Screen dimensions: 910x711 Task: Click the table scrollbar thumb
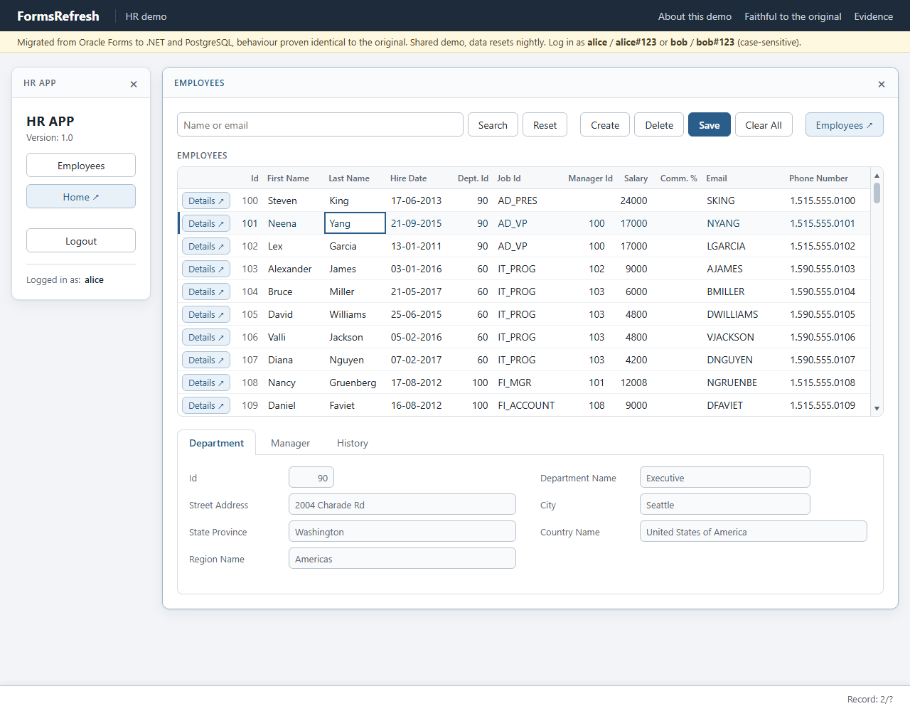pyautogui.click(x=877, y=193)
